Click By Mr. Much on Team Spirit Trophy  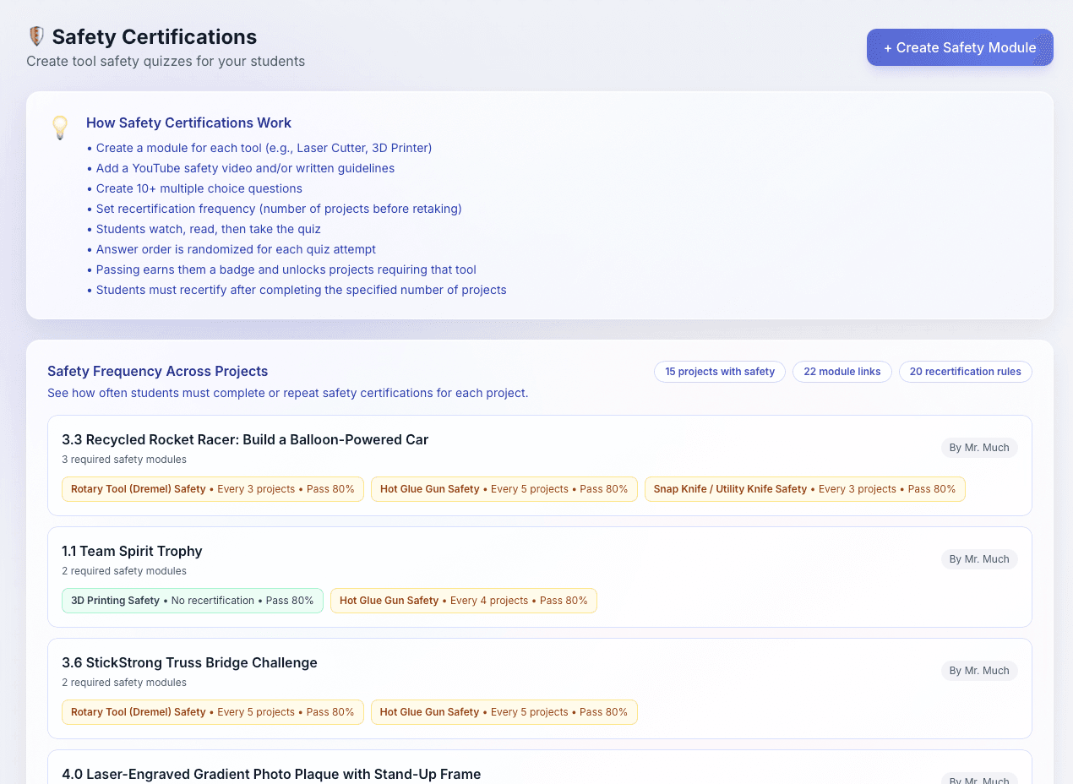(978, 558)
